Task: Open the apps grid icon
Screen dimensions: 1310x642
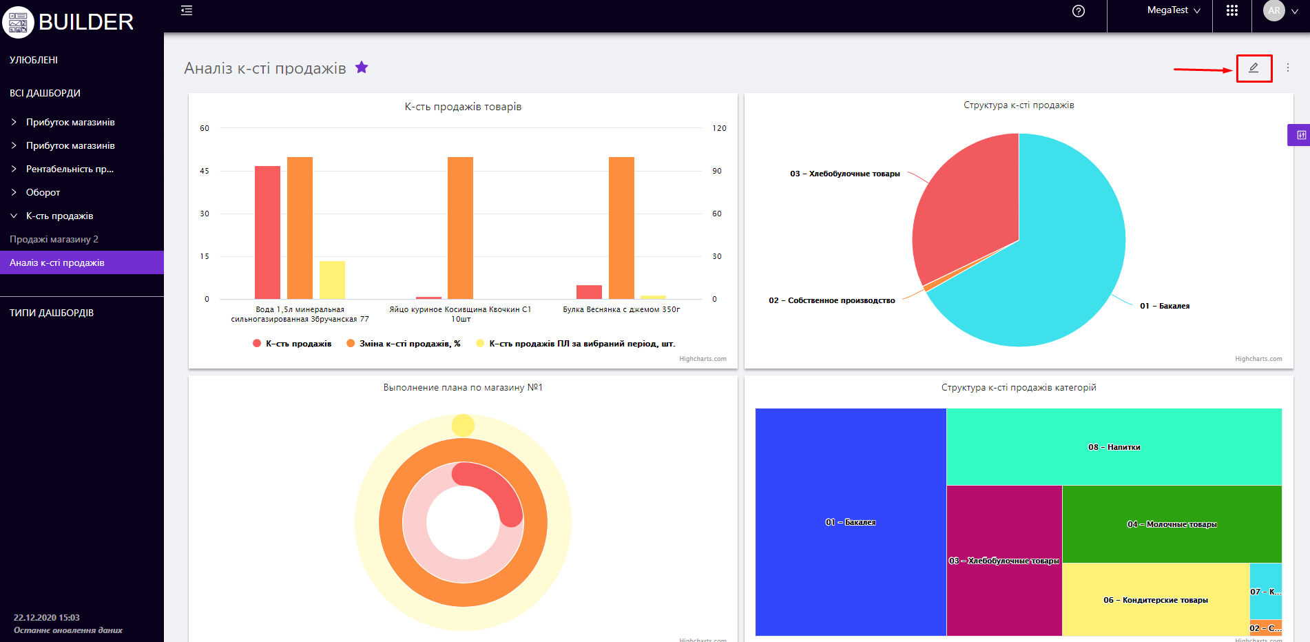Action: [1232, 11]
